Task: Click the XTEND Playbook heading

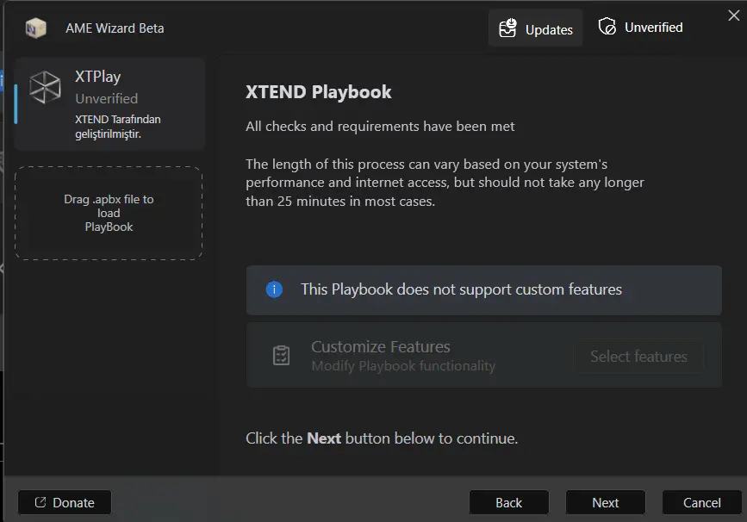Action: [318, 92]
